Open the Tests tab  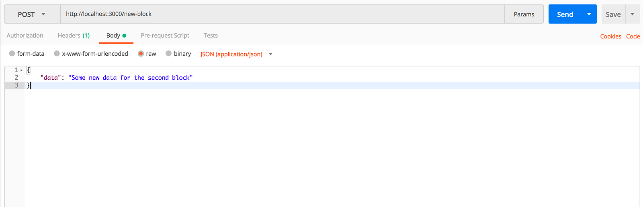(x=211, y=36)
